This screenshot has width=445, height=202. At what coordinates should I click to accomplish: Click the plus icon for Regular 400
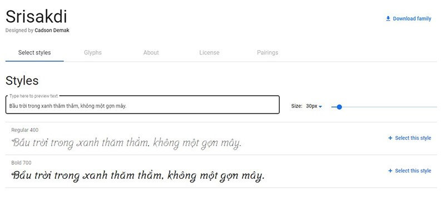pyautogui.click(x=390, y=138)
